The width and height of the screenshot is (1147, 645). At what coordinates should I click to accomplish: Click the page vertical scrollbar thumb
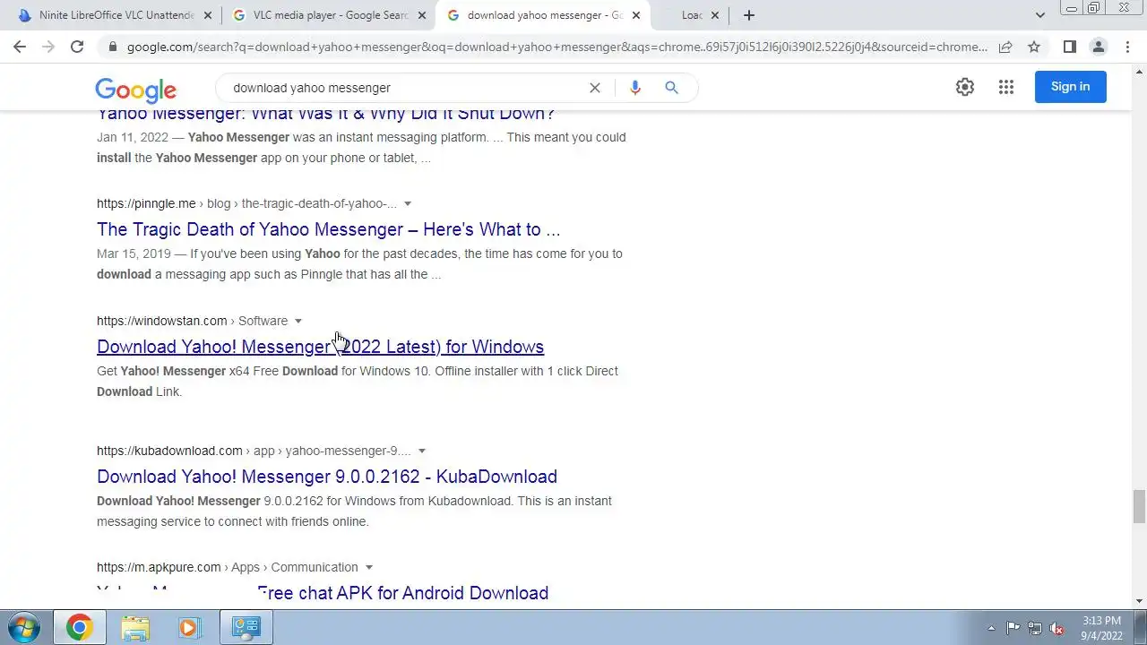1139,506
